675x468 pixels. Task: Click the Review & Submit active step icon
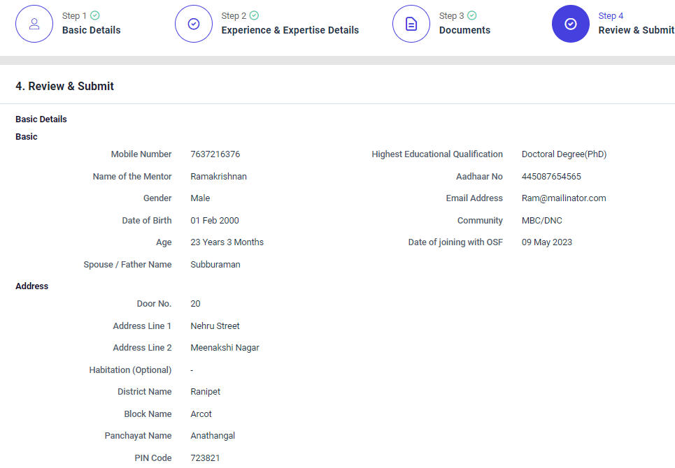571,24
